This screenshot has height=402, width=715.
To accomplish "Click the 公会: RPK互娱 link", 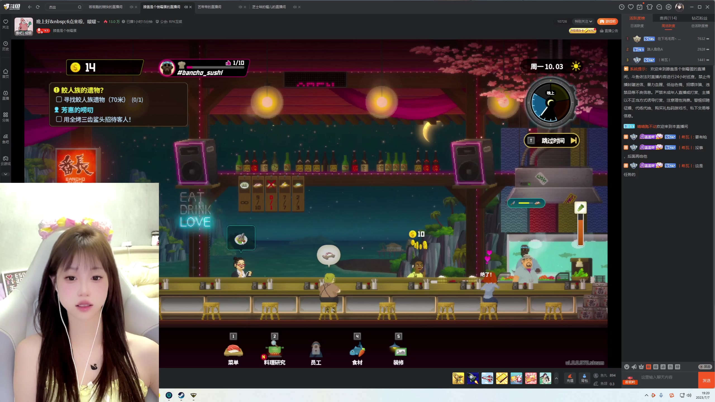I will pyautogui.click(x=169, y=21).
